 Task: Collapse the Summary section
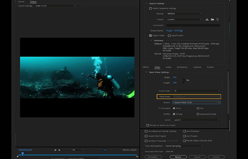click(x=151, y=40)
